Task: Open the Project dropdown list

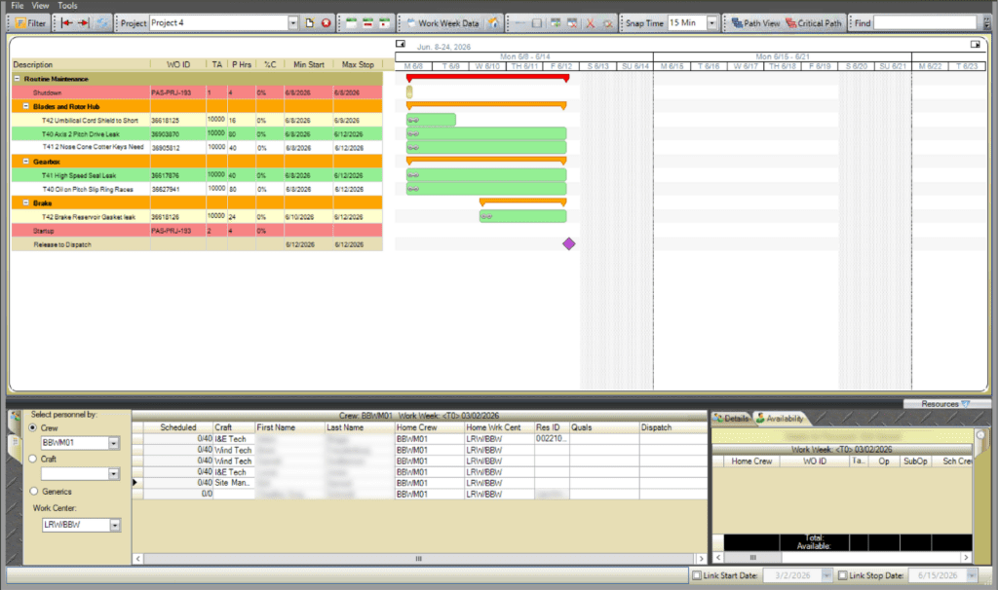Action: 293,22
